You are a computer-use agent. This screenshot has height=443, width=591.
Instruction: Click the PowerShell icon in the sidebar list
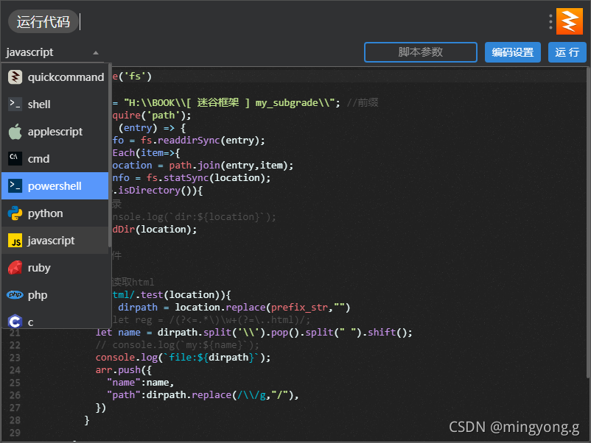15,185
